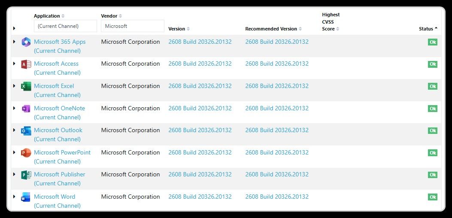The width and height of the screenshot is (452, 218).
Task: Expand the Microsoft OneNote row
Action: [14, 108]
